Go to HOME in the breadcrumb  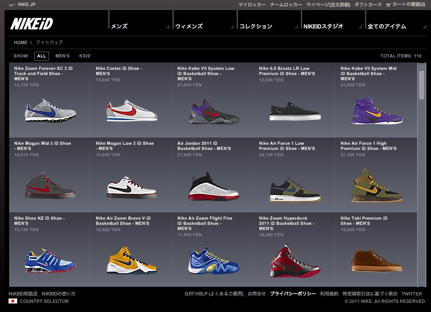tap(21, 42)
